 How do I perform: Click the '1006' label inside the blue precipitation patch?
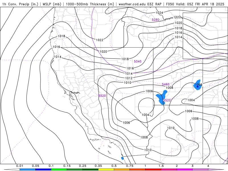199,84
